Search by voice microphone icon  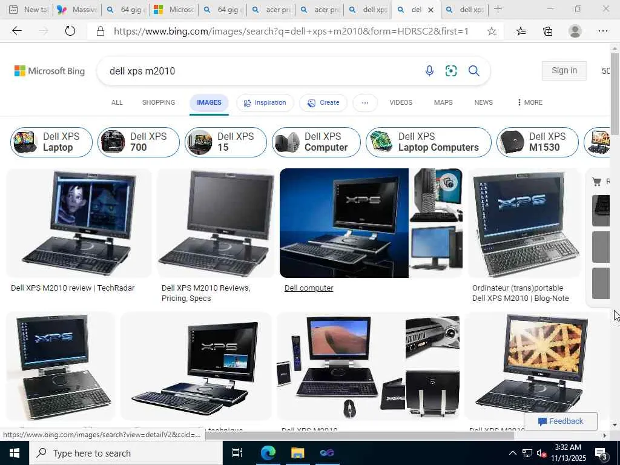pos(429,71)
